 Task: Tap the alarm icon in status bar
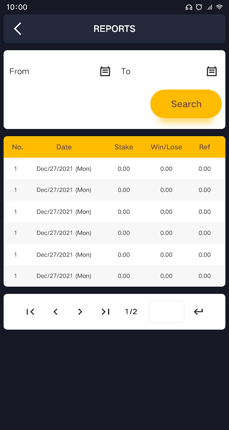(x=199, y=7)
